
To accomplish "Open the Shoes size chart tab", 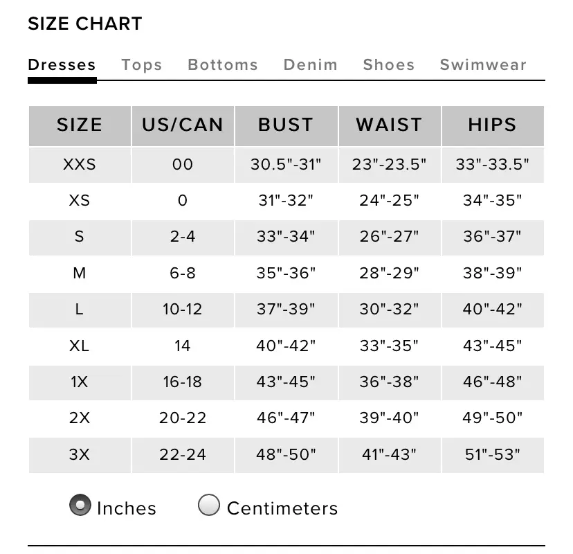I will coord(389,64).
